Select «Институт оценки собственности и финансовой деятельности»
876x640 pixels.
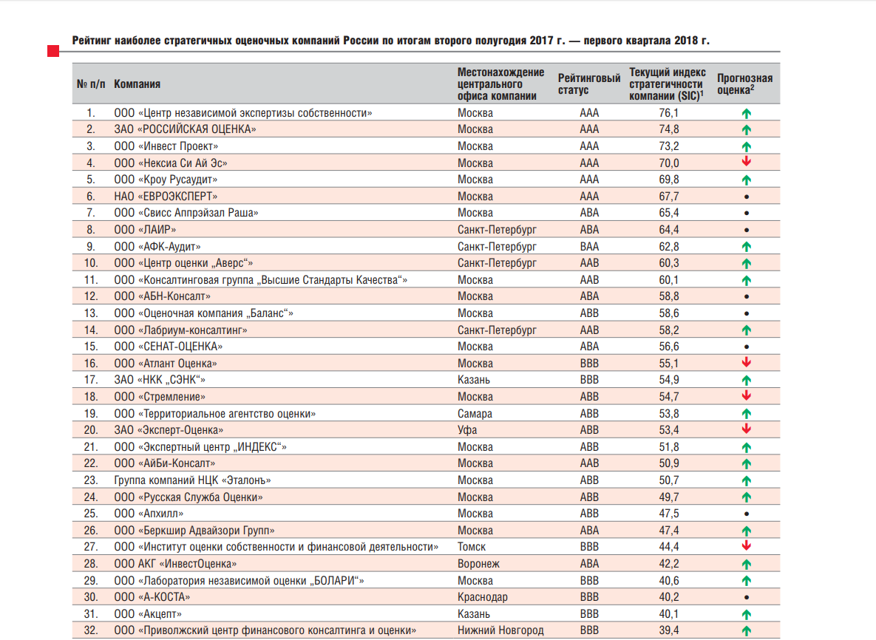coord(276,547)
